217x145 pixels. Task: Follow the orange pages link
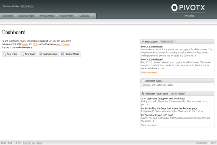(35, 44)
